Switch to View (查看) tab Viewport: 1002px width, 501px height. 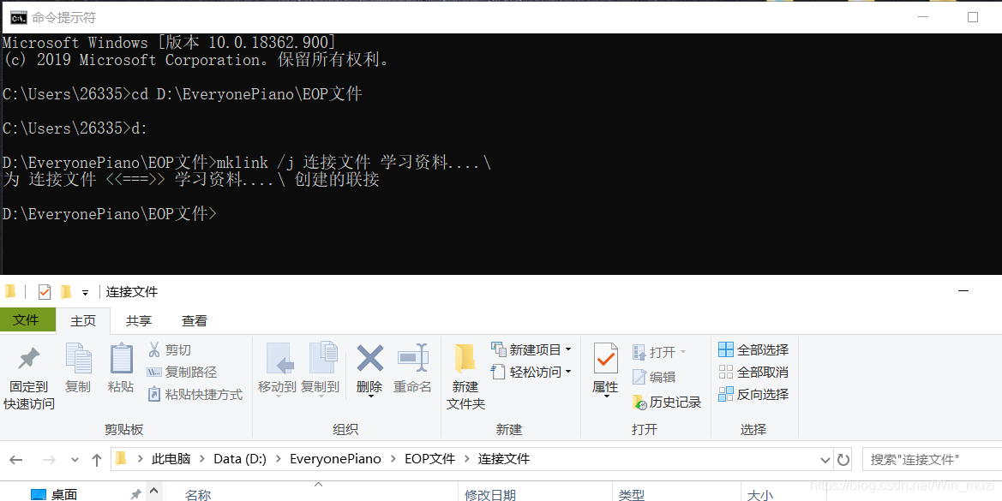pos(195,321)
